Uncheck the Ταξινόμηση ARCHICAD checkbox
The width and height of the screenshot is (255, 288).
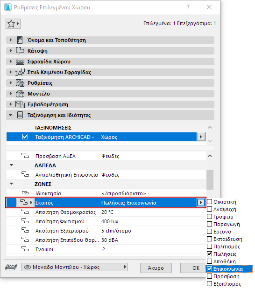(25, 137)
